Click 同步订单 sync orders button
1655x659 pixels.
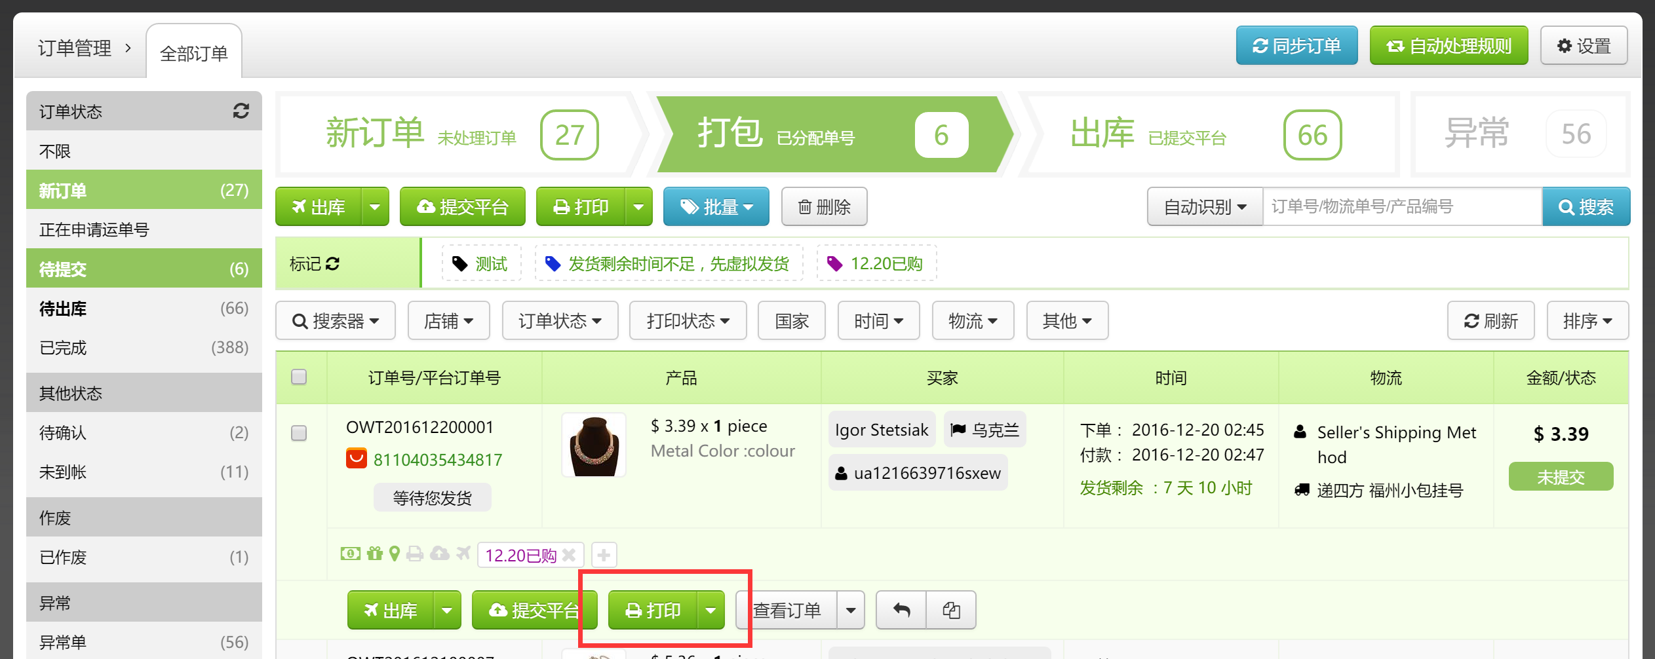1296,46
